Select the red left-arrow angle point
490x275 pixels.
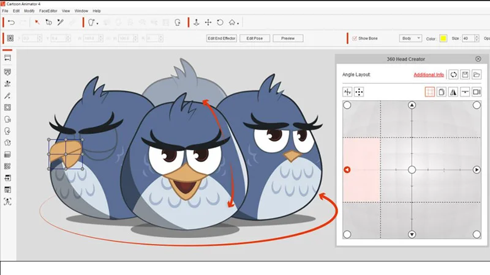click(347, 170)
